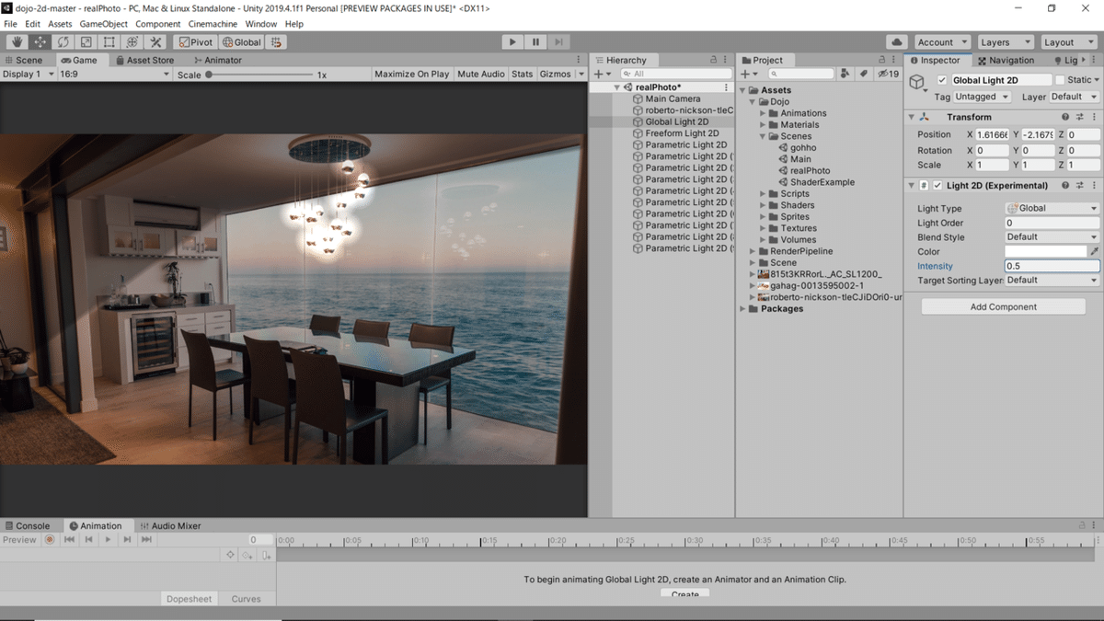Click the Hierarchy panel lock icon

pyautogui.click(x=713, y=60)
